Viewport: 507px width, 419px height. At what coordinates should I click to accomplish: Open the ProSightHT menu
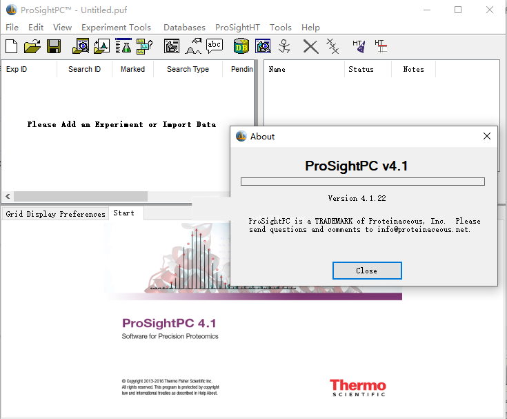[237, 28]
